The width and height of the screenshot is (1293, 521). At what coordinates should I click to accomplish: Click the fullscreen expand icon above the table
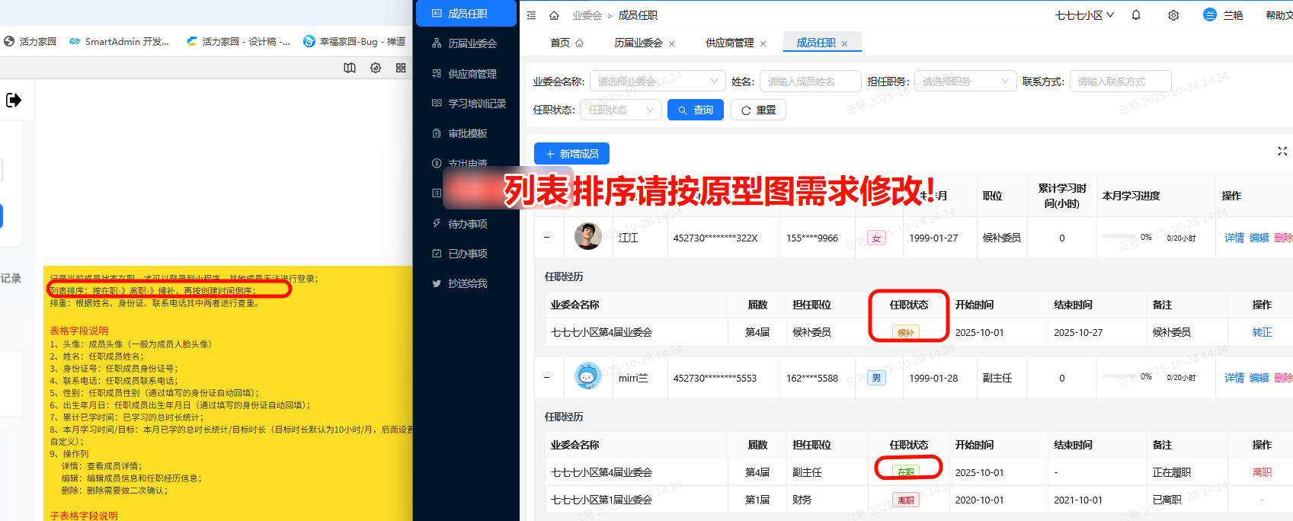point(1282,152)
